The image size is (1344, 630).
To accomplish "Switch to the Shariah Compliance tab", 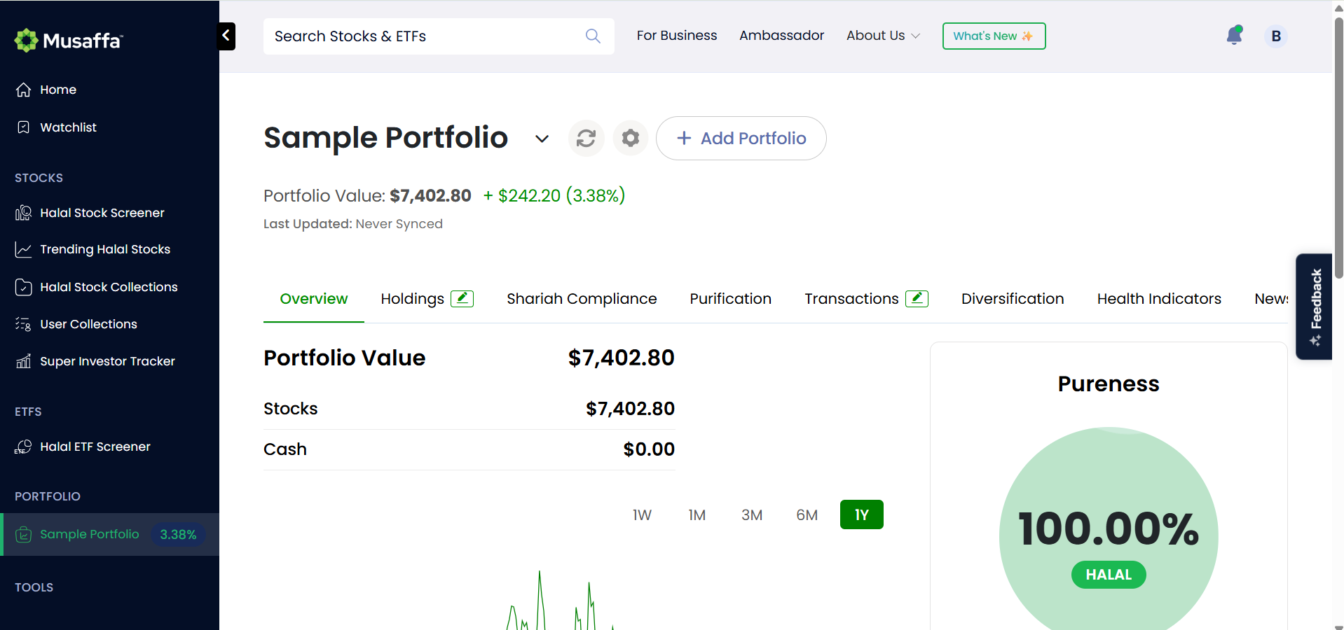I will coord(582,299).
